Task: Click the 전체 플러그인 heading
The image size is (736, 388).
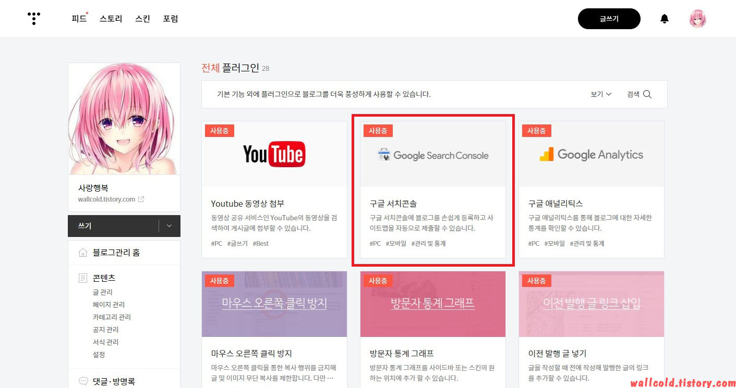Action: point(230,68)
